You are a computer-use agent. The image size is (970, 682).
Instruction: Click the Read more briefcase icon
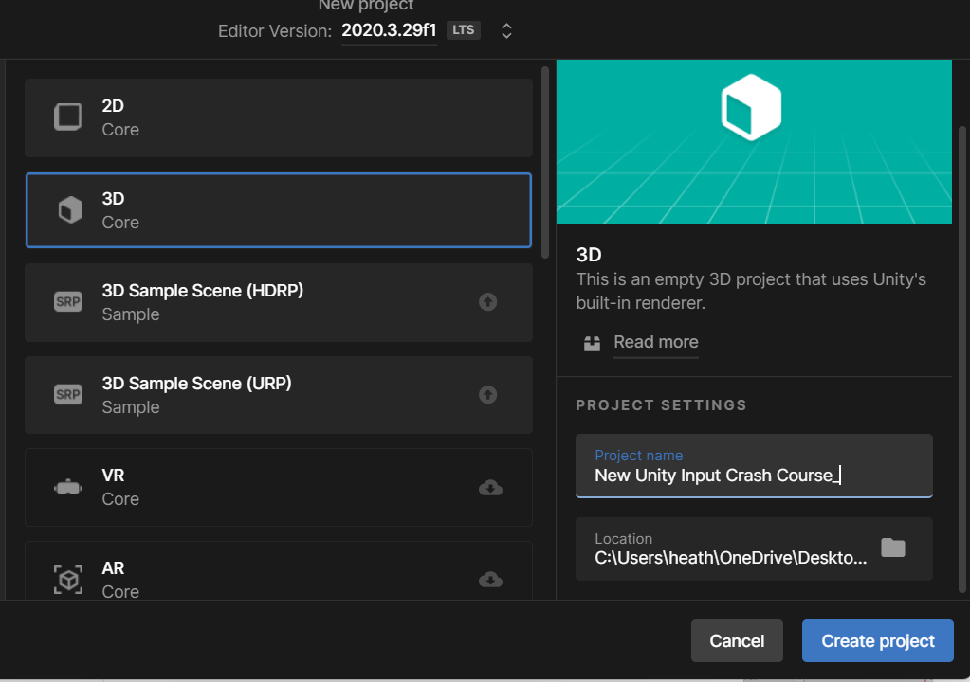(592, 344)
